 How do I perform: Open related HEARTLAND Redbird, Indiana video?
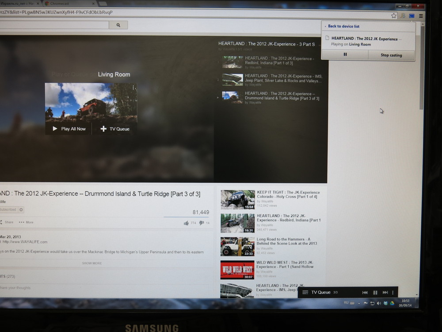tap(289, 218)
